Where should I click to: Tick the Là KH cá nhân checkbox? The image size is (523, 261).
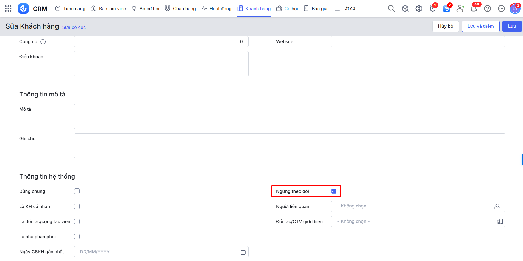[x=77, y=206]
